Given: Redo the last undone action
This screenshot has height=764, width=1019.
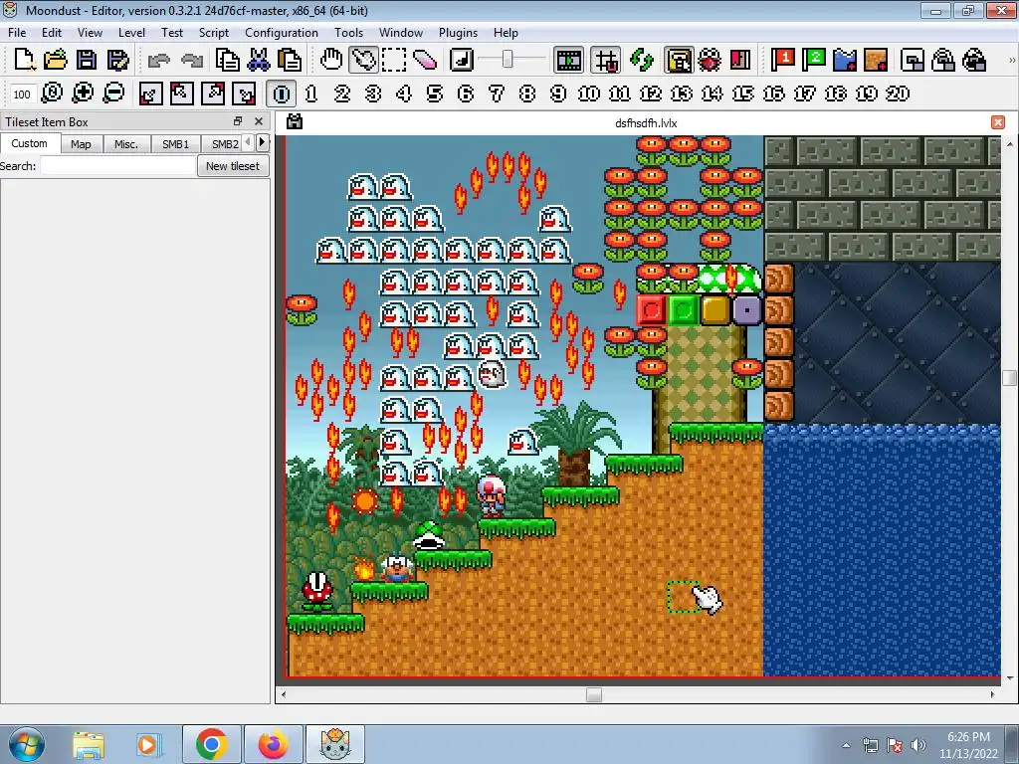Looking at the screenshot, I should tap(192, 61).
